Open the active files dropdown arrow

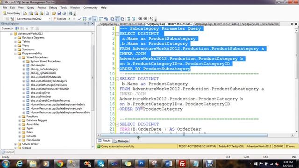tap(292, 24)
